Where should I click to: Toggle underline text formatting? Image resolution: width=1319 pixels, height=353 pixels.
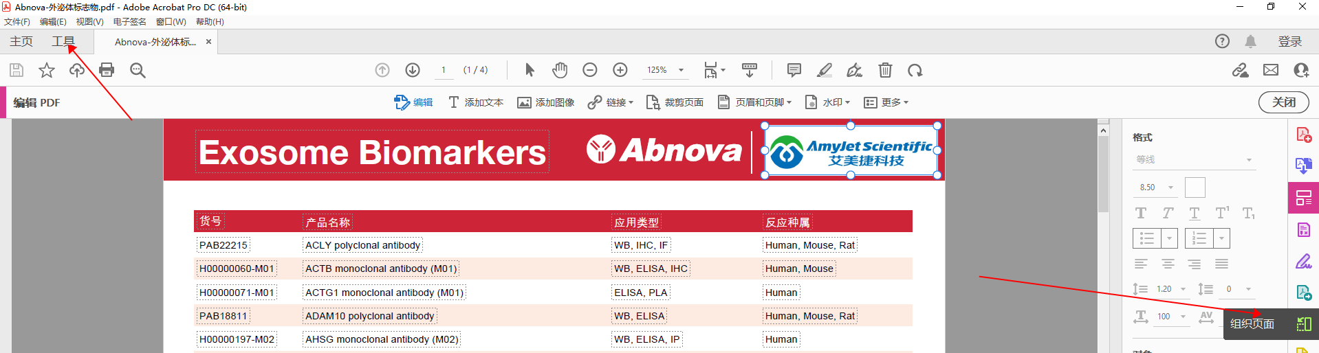coord(1195,213)
